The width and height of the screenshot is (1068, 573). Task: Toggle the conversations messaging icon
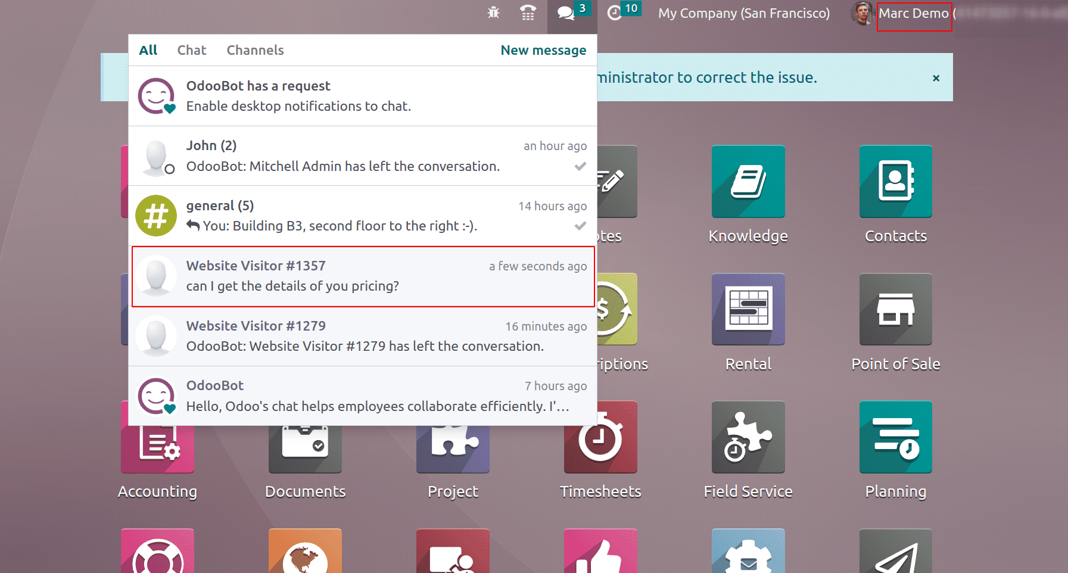coord(565,13)
